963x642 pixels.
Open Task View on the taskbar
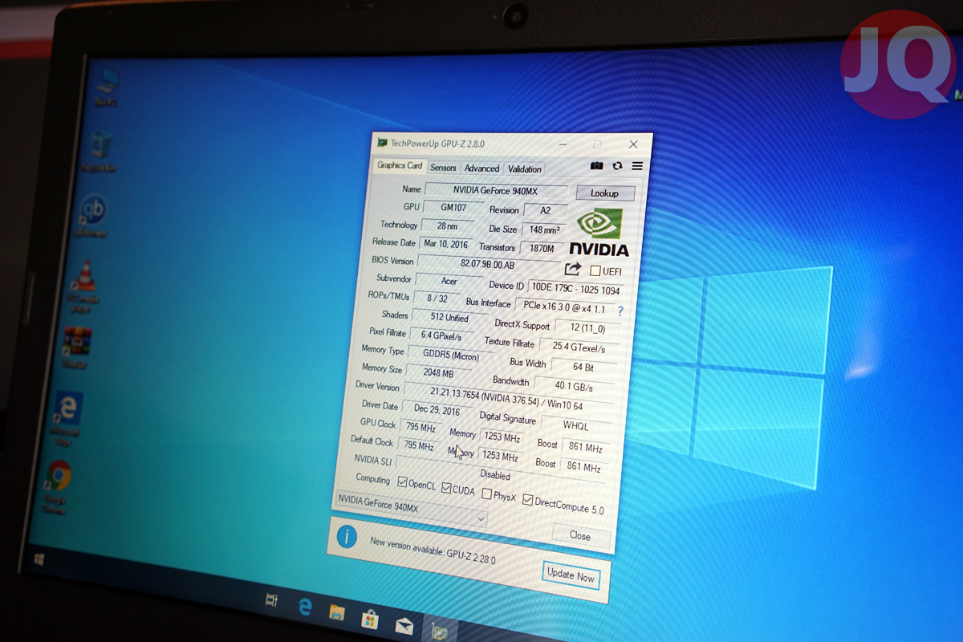(271, 599)
